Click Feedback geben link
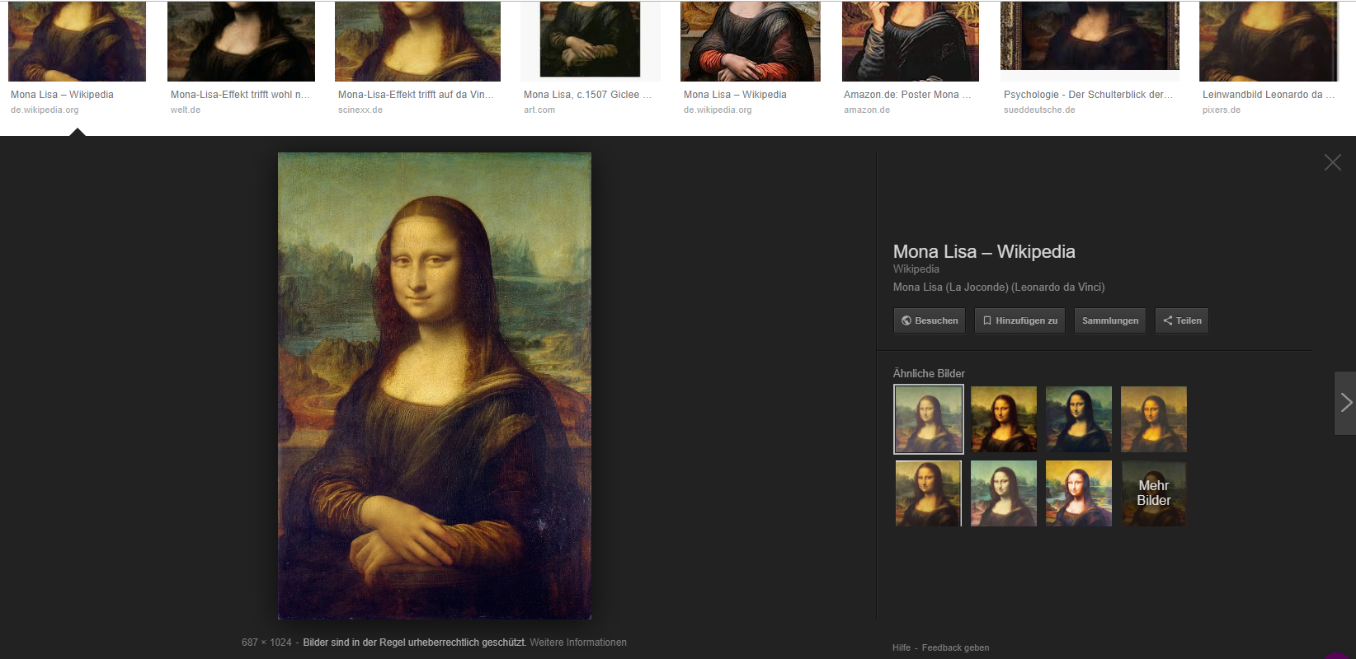 click(955, 647)
